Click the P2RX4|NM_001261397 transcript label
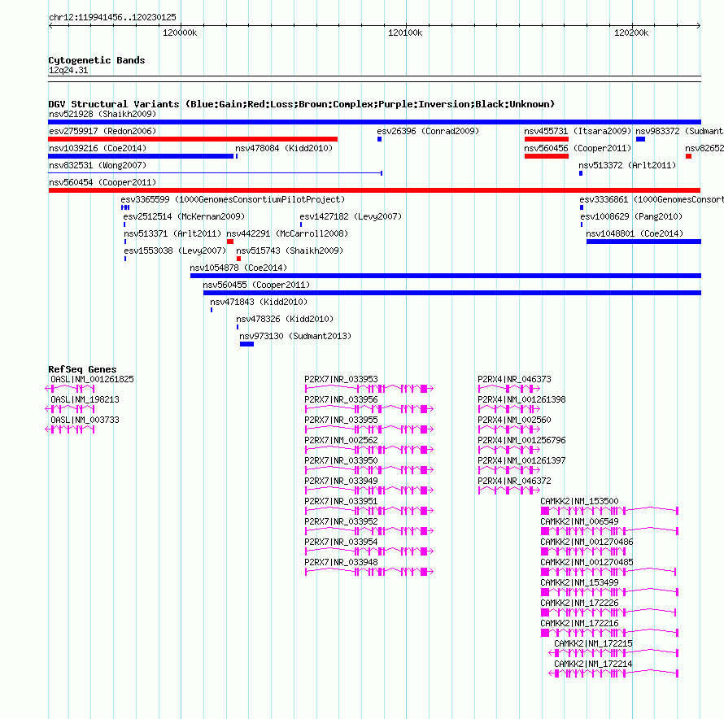This screenshot has height=719, width=724. 521,460
